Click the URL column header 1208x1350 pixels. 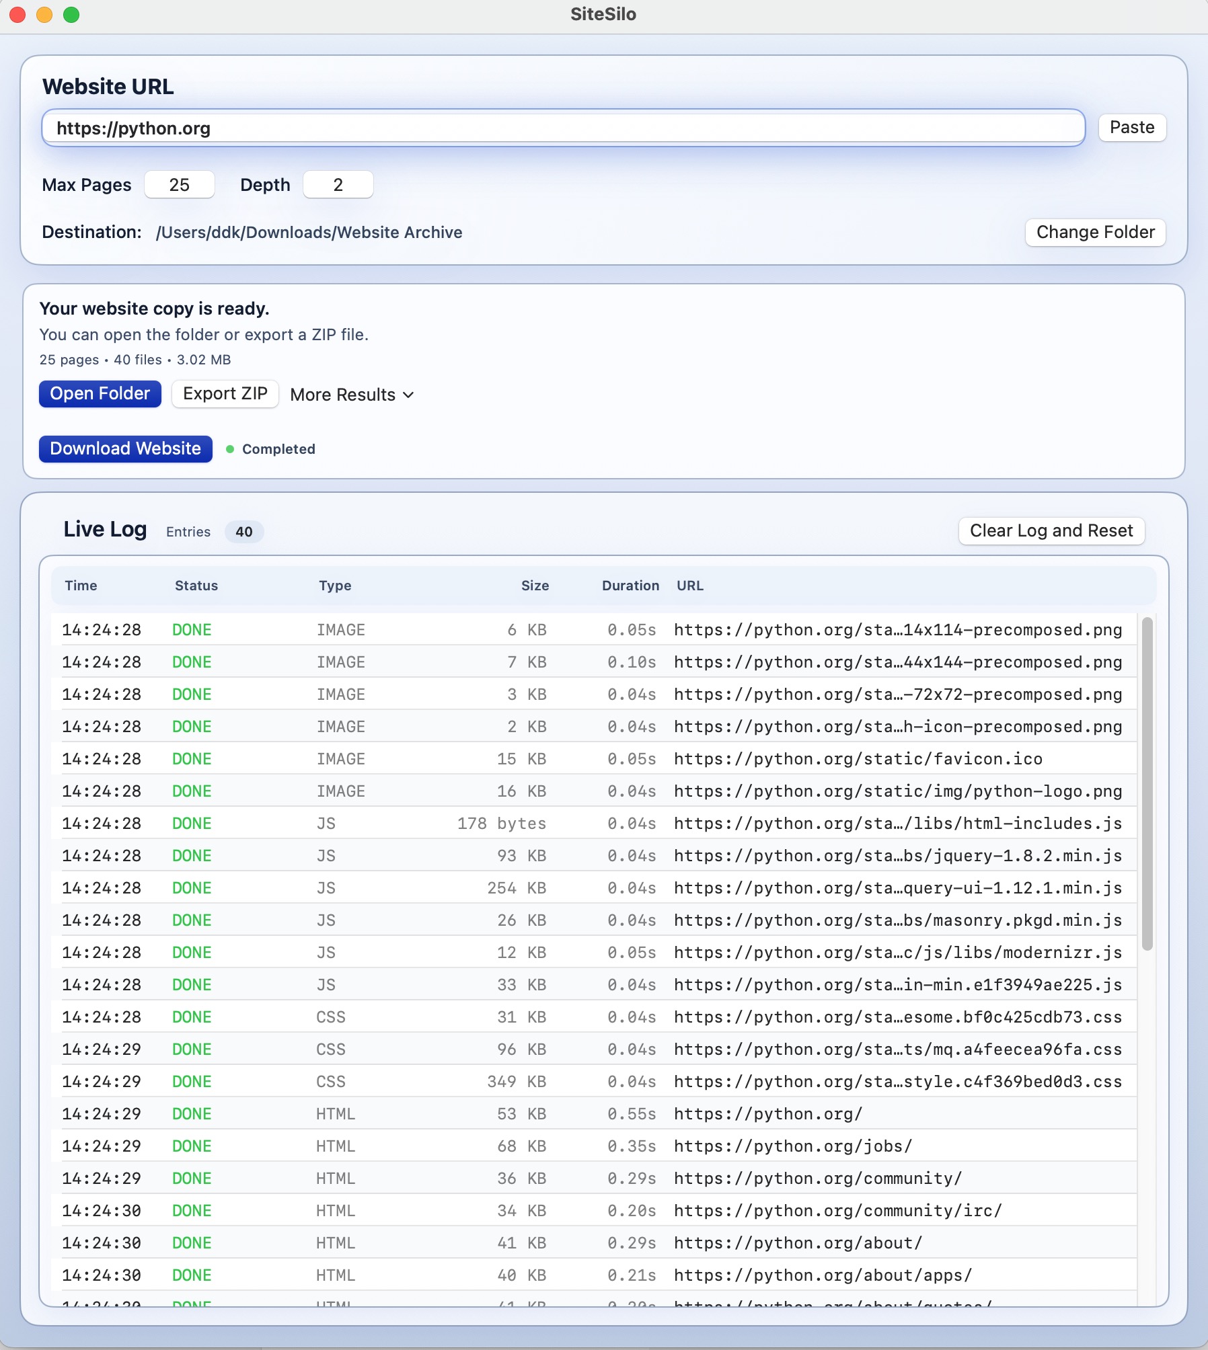[690, 586]
